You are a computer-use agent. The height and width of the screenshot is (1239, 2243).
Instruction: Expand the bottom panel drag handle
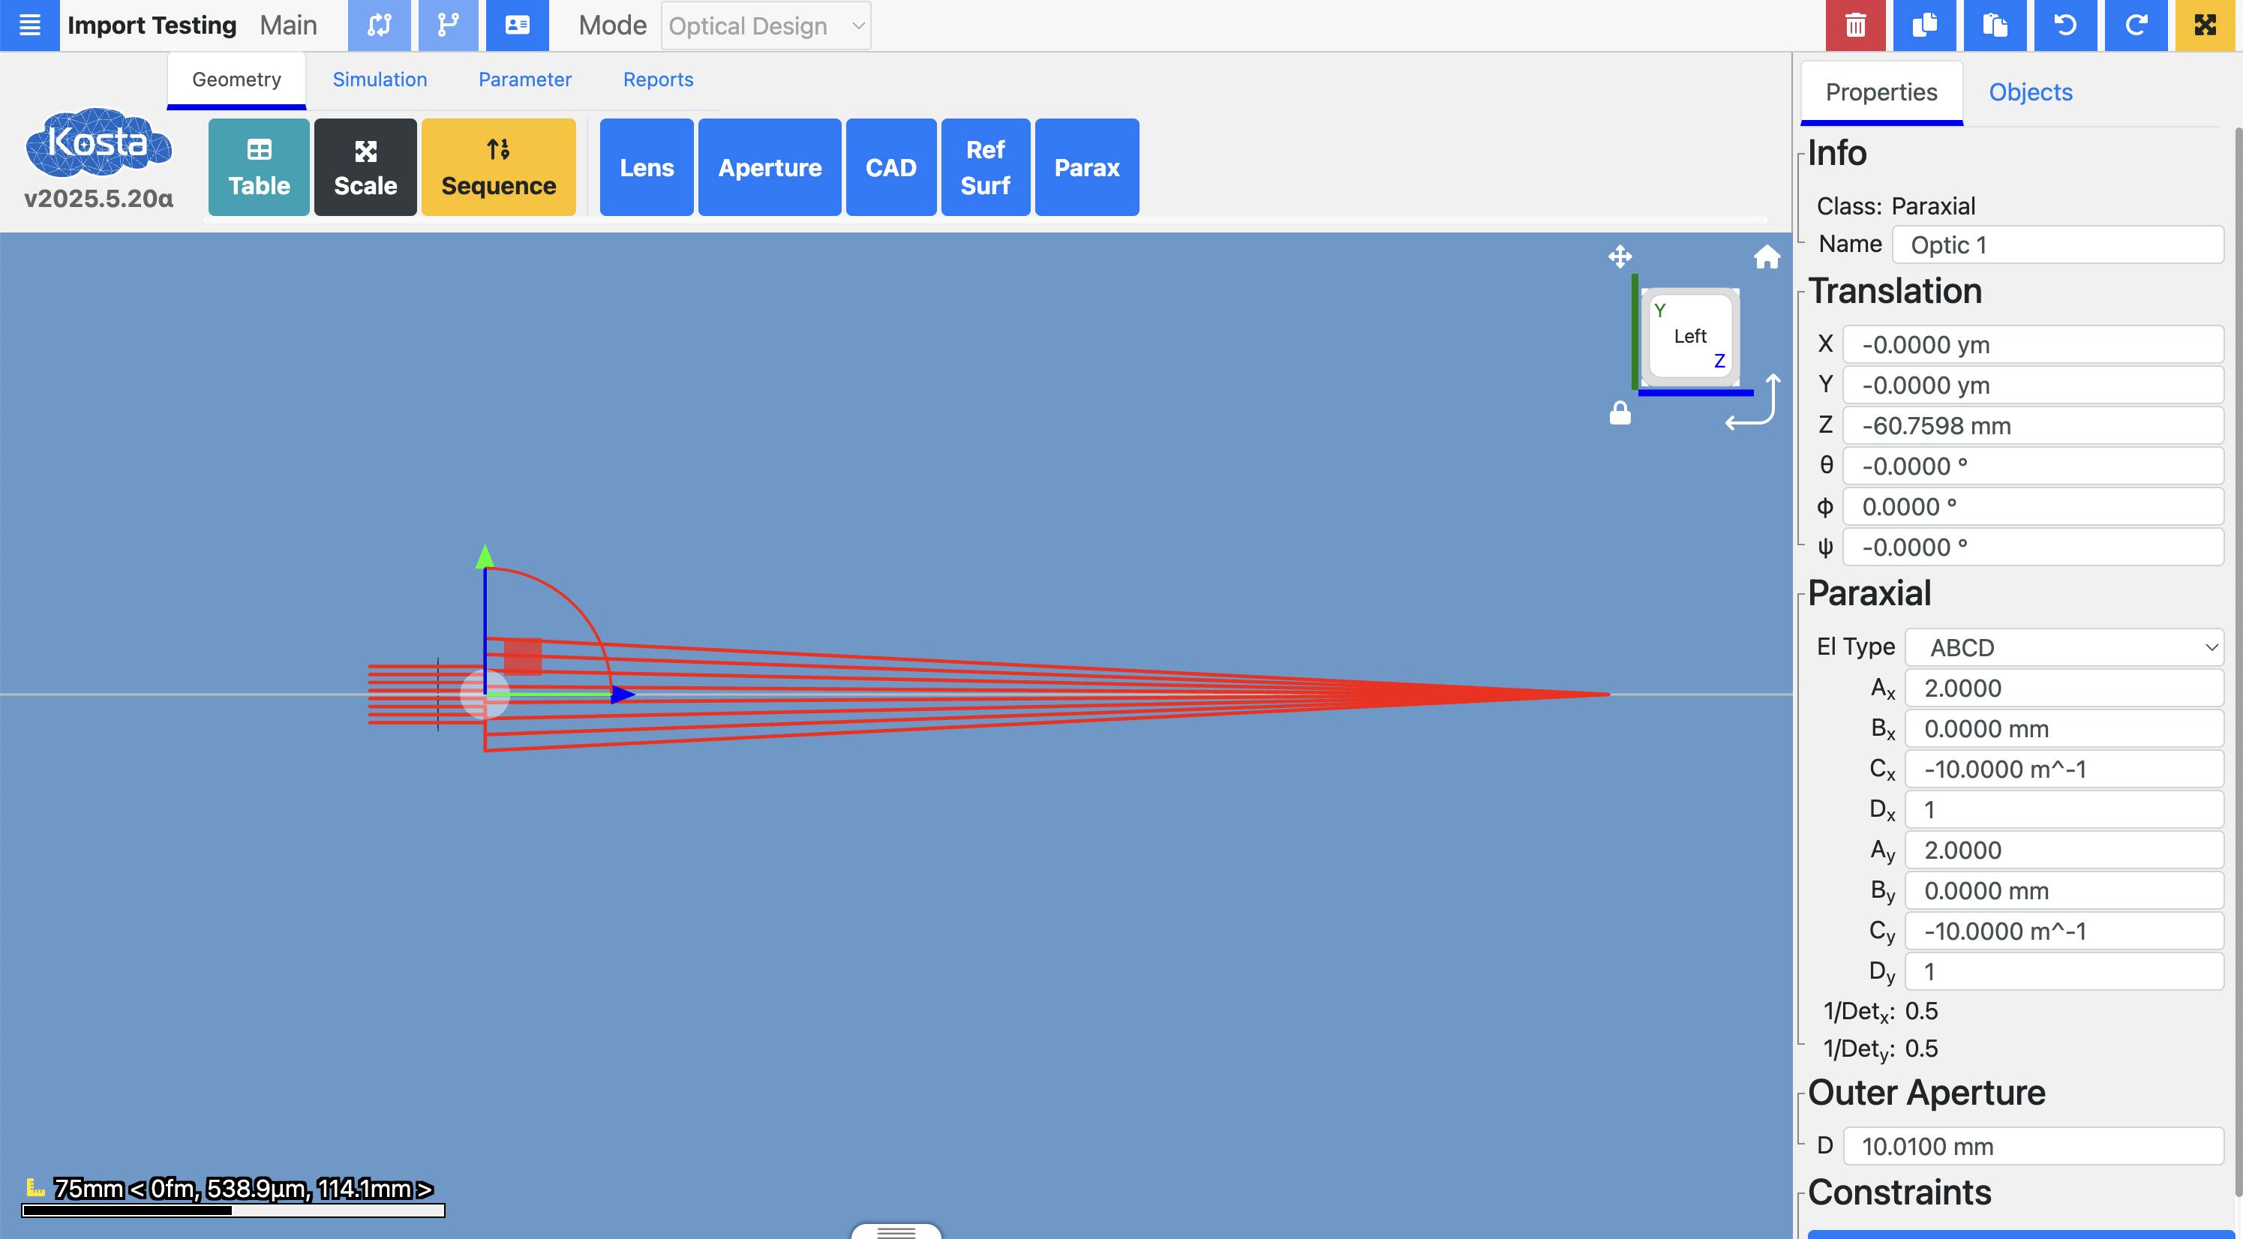[x=896, y=1231]
